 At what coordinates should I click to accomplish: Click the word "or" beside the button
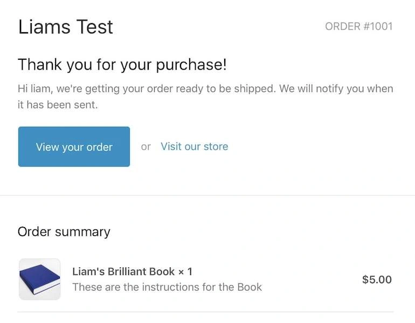pos(146,146)
